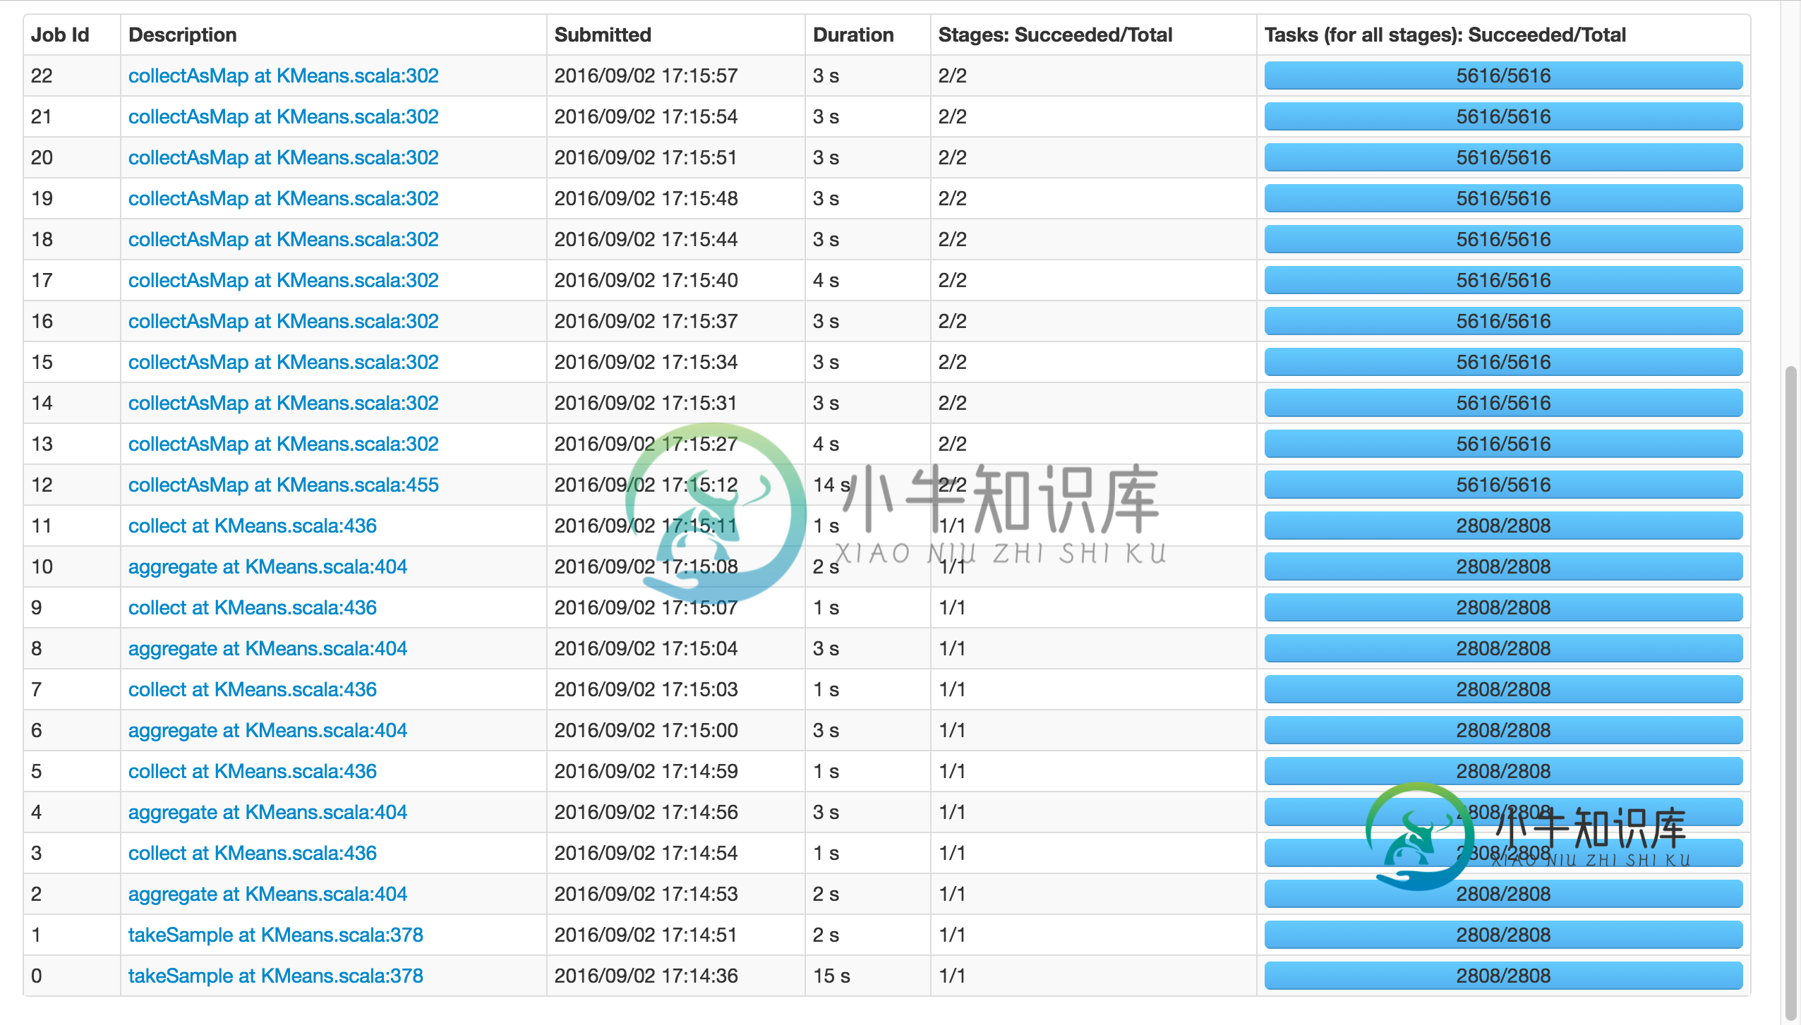
Task: Click job 1's 2808/2808 tasks progress bar
Action: coord(1503,935)
